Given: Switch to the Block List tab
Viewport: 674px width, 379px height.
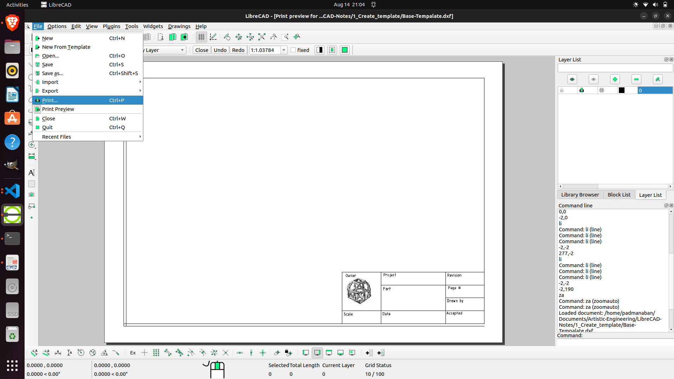Looking at the screenshot, I should coord(619,195).
